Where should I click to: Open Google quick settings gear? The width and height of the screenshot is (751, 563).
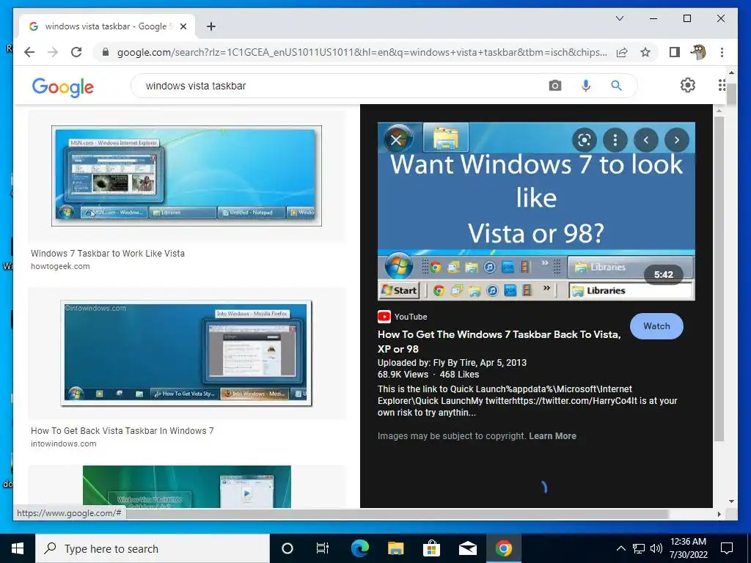click(x=688, y=85)
